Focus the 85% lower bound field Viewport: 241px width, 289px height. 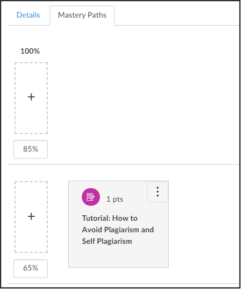[31, 149]
